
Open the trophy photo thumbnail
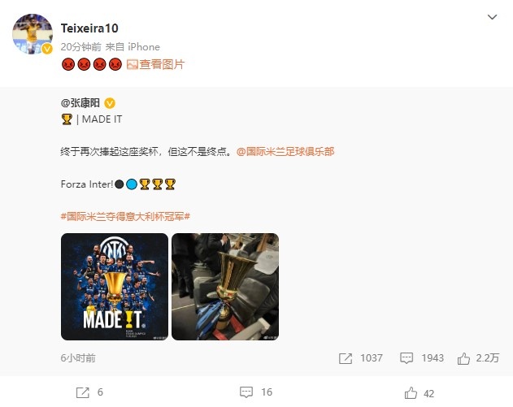(225, 287)
